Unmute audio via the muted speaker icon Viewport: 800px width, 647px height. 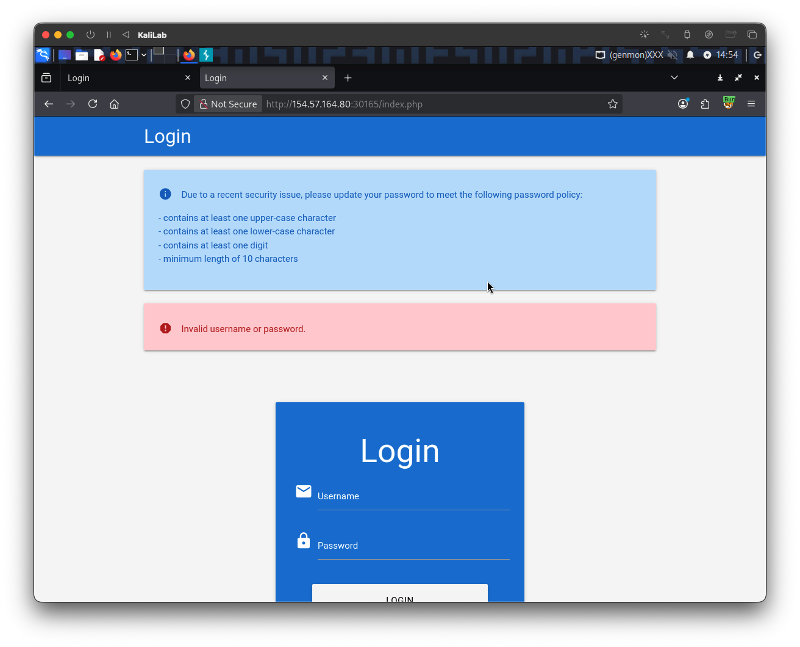[x=673, y=55]
